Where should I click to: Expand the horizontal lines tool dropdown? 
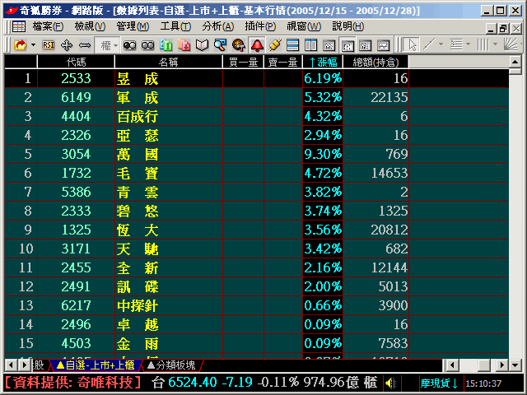point(469,44)
